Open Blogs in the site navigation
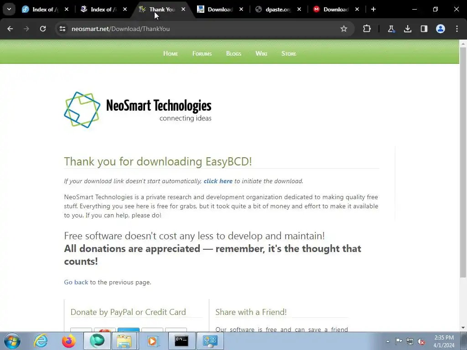 [x=233, y=54]
